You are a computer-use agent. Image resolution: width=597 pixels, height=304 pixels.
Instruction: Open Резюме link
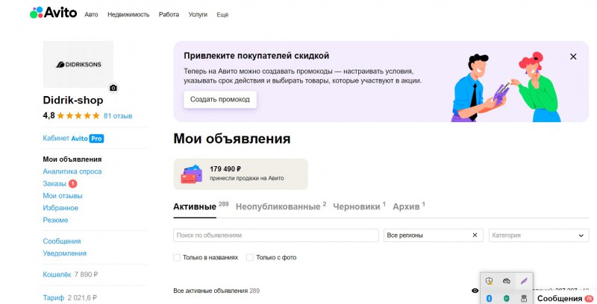pyautogui.click(x=55, y=220)
